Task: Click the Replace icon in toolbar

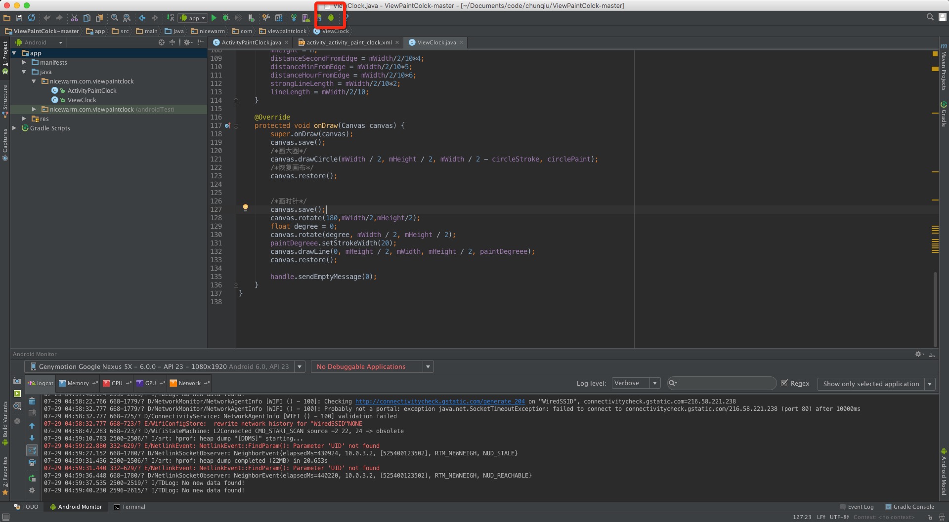Action: (x=127, y=18)
